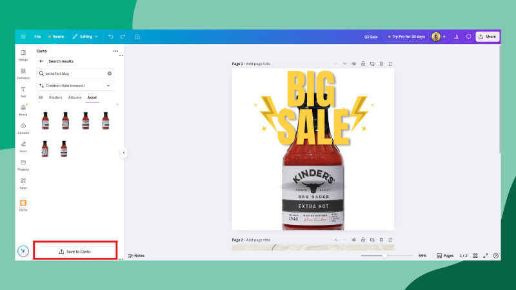Open the File menu
The height and width of the screenshot is (290, 516).
click(x=37, y=37)
